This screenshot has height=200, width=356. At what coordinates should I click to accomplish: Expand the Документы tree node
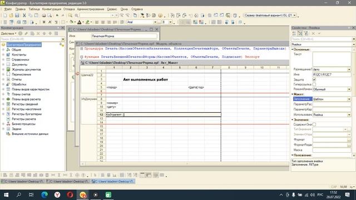pyautogui.click(x=3, y=64)
